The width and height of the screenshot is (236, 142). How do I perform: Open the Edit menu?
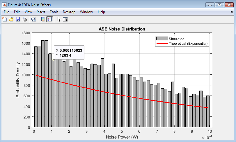17,12
